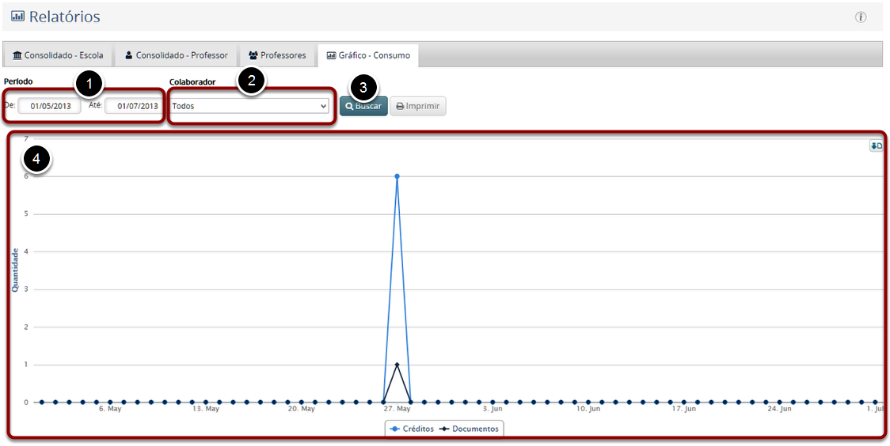Click bank icon on Consolidado - Escola tab

pyautogui.click(x=17, y=55)
